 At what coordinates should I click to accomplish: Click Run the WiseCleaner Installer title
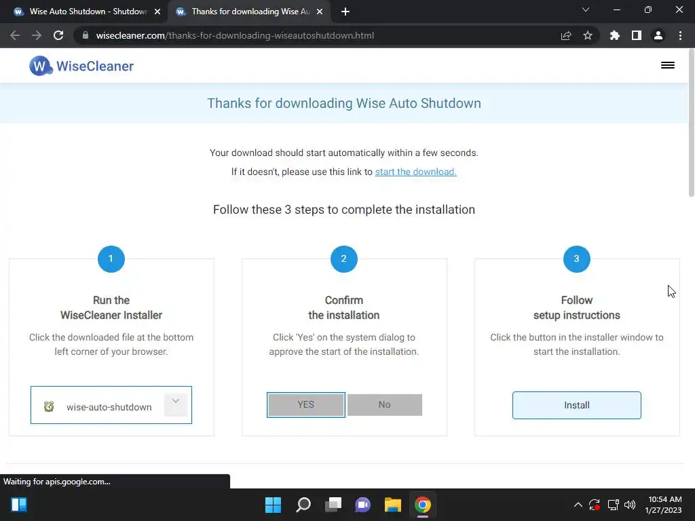(x=111, y=307)
